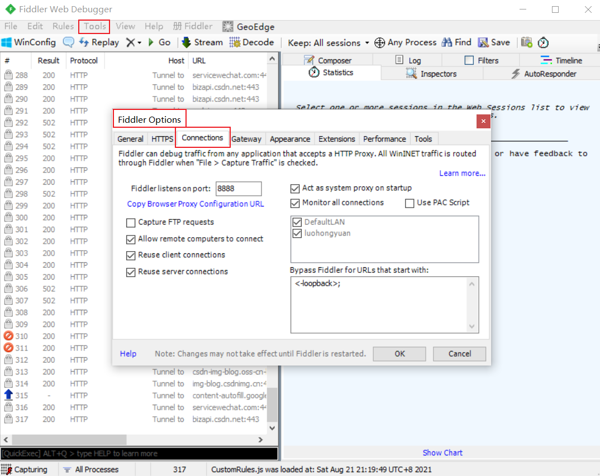Toggle Decode mode on the toolbar

point(251,42)
